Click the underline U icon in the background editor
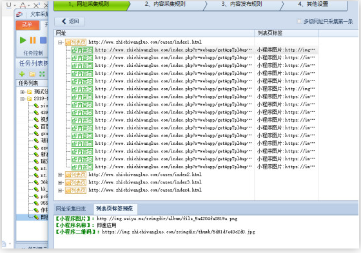361x253 pixels. pos(9,5)
